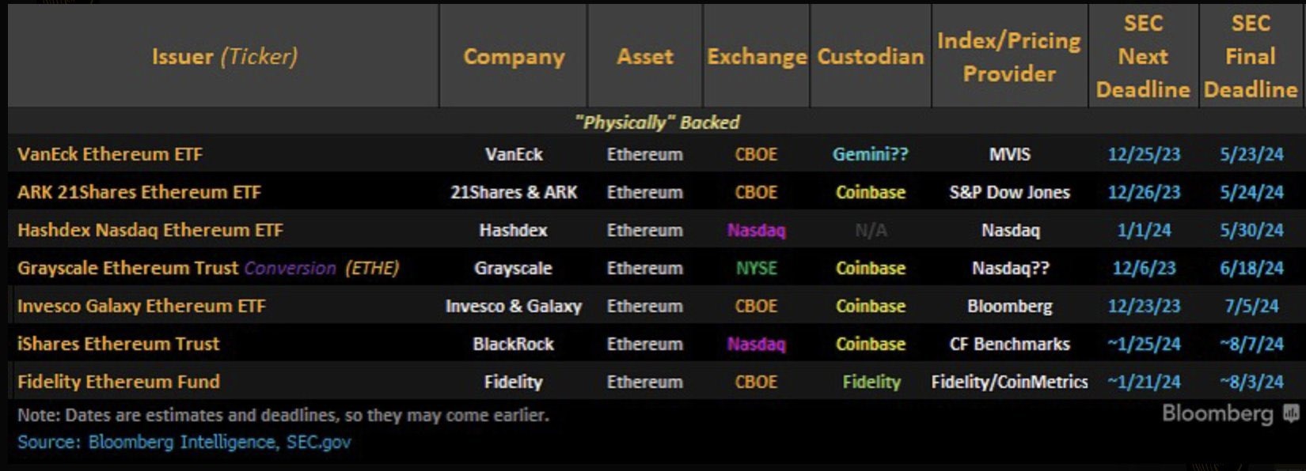This screenshot has height=471, width=1306.
Task: Click the green NYSE exchange cell
Action: pos(756,268)
